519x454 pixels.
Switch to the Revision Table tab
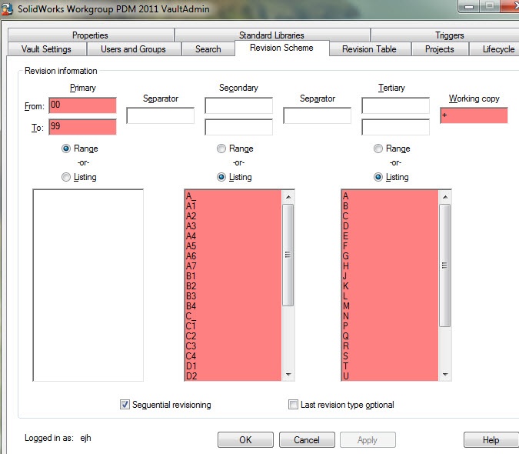pos(369,49)
